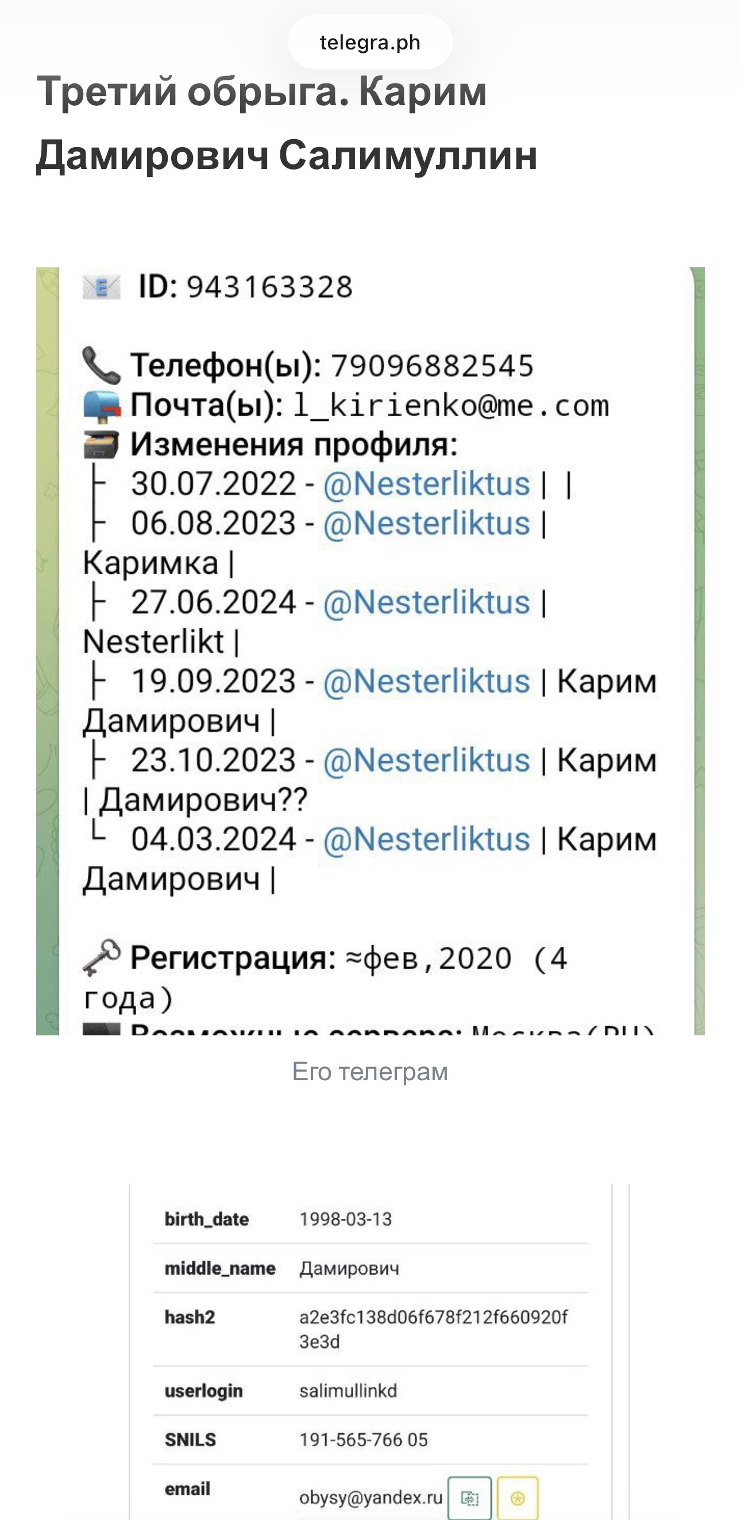Image resolution: width=741 pixels, height=1520 pixels.
Task: Click the yellow star icon beside email
Action: coord(518,1498)
